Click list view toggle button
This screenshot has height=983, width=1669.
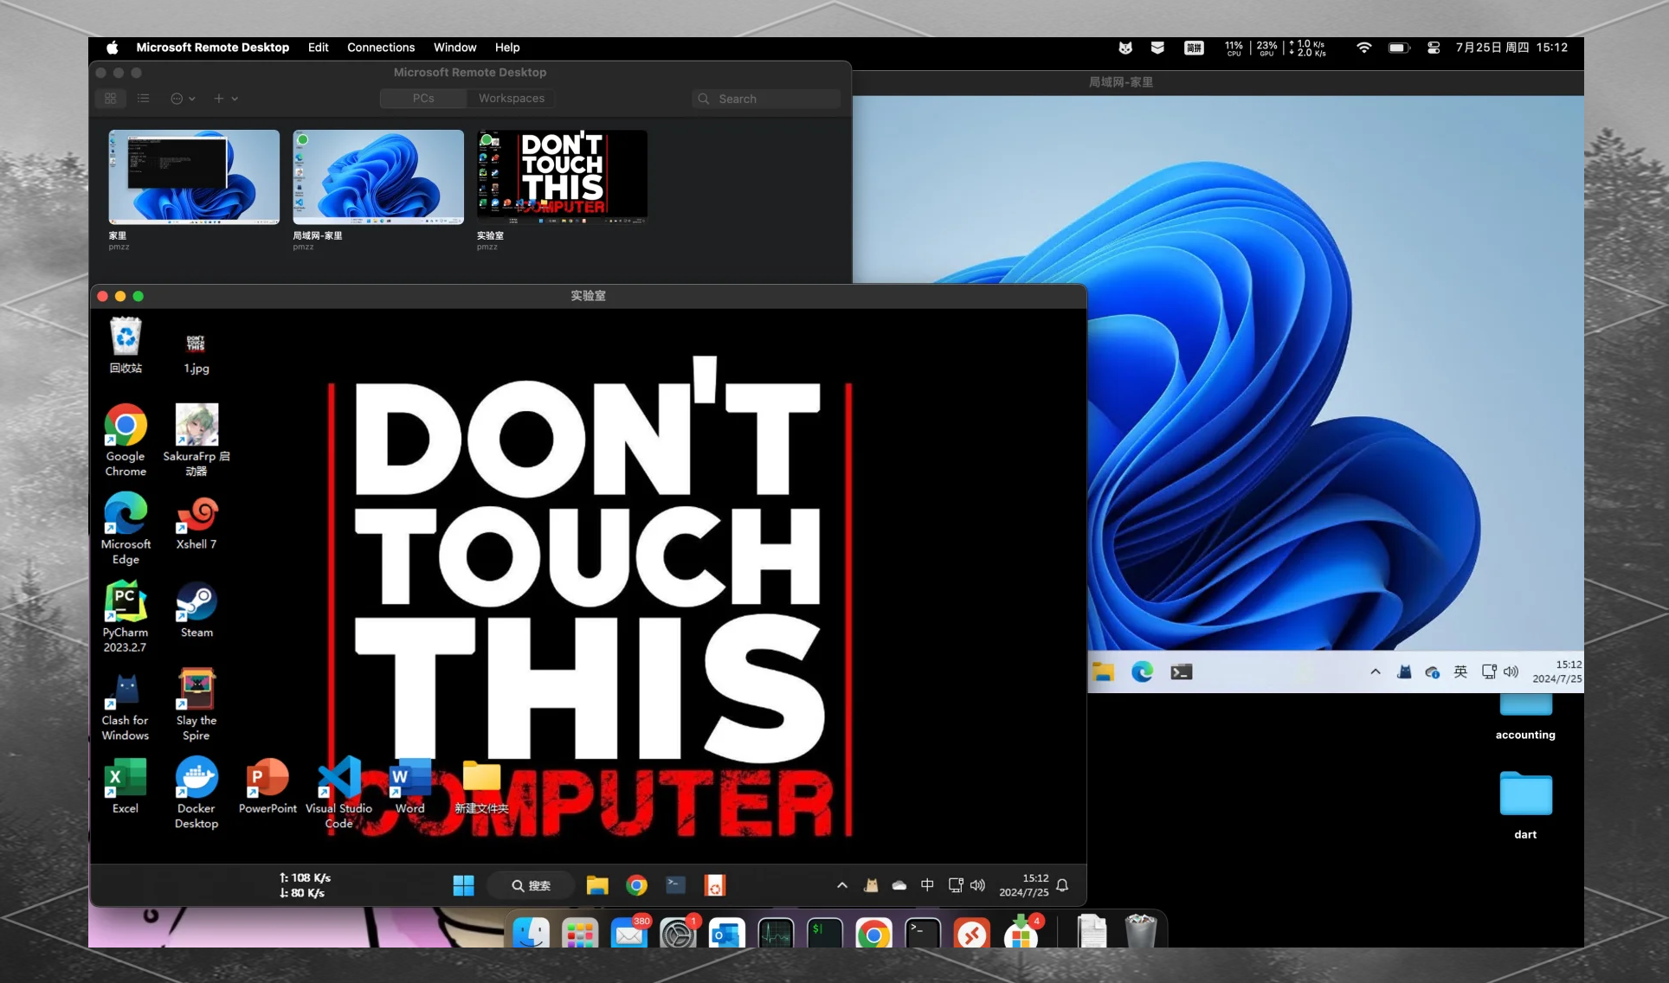coord(143,99)
